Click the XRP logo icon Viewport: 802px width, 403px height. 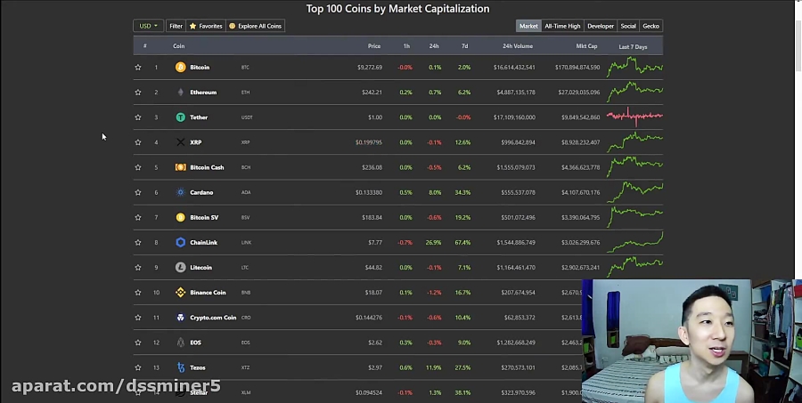181,142
